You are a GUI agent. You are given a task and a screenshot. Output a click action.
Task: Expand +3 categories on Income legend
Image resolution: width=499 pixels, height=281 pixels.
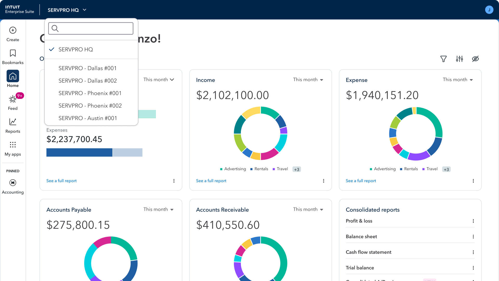297,169
